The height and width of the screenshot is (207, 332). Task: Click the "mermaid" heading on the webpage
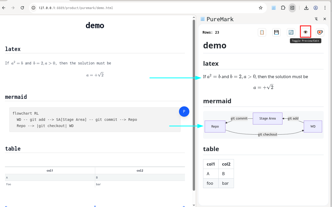tap(16, 97)
